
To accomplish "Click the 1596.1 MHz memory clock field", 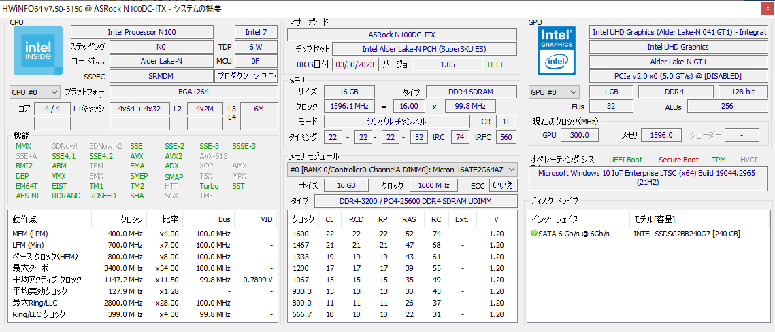I will 349,106.
